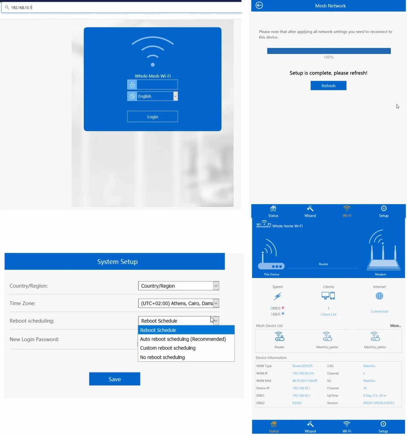Click the Internet connected globe icon
This screenshot has height=436, width=407.
(379, 296)
